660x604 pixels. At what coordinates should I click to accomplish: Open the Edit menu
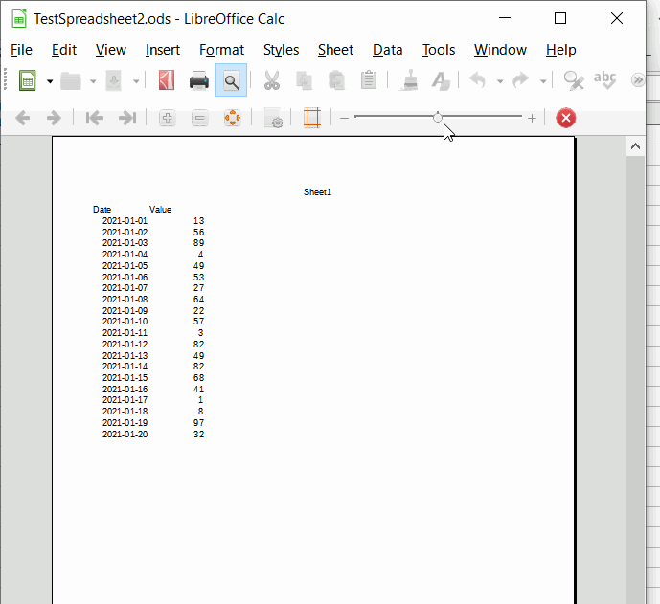pyautogui.click(x=64, y=50)
